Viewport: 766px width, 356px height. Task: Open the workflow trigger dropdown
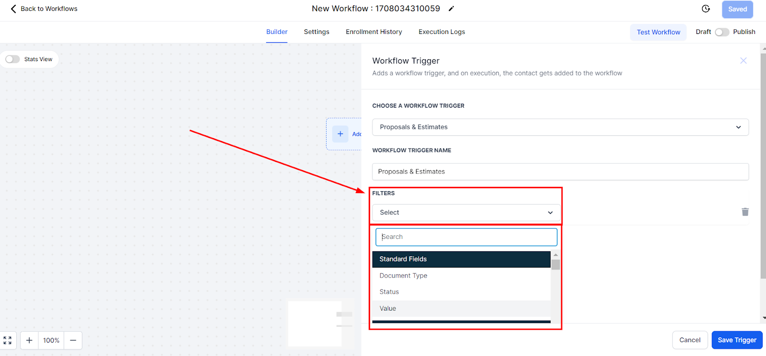(x=560, y=127)
